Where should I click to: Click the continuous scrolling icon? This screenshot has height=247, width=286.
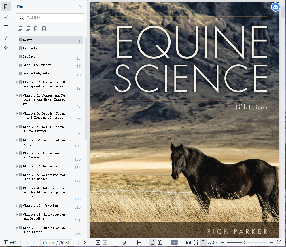139,242
